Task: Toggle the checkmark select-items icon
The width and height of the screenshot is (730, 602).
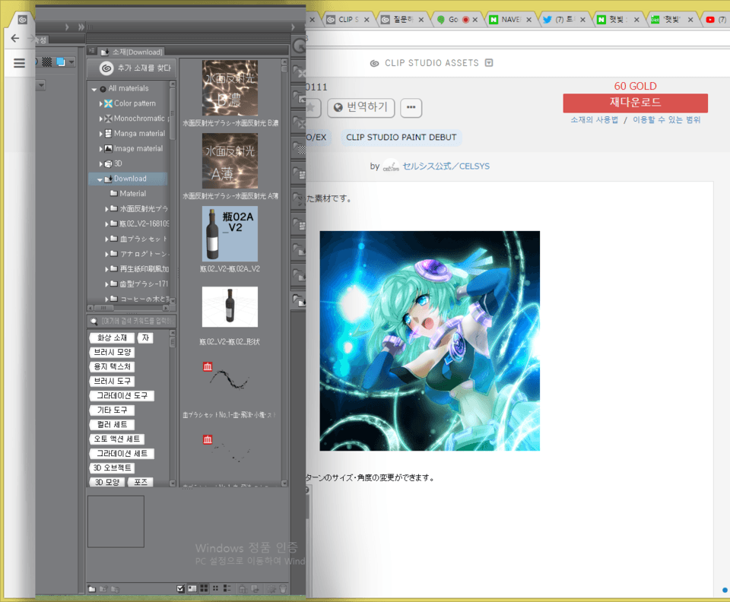Action: [181, 588]
